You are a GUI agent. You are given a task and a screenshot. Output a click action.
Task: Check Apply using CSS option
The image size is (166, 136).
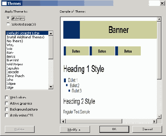click(x=7, y=115)
